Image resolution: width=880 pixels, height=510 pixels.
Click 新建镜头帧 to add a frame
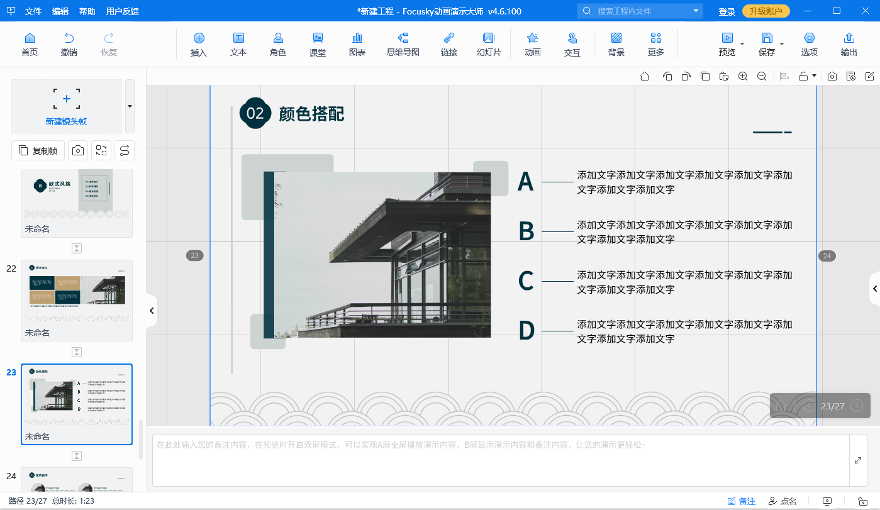67,106
